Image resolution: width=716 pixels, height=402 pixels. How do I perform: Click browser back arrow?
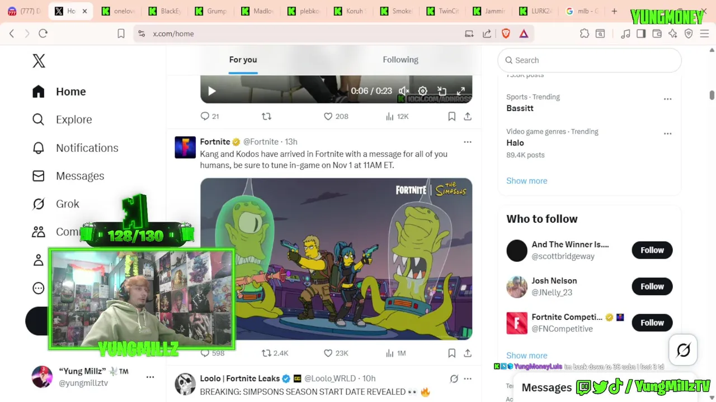click(x=12, y=33)
